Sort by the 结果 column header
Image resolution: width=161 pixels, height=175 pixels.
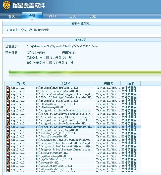131,84
